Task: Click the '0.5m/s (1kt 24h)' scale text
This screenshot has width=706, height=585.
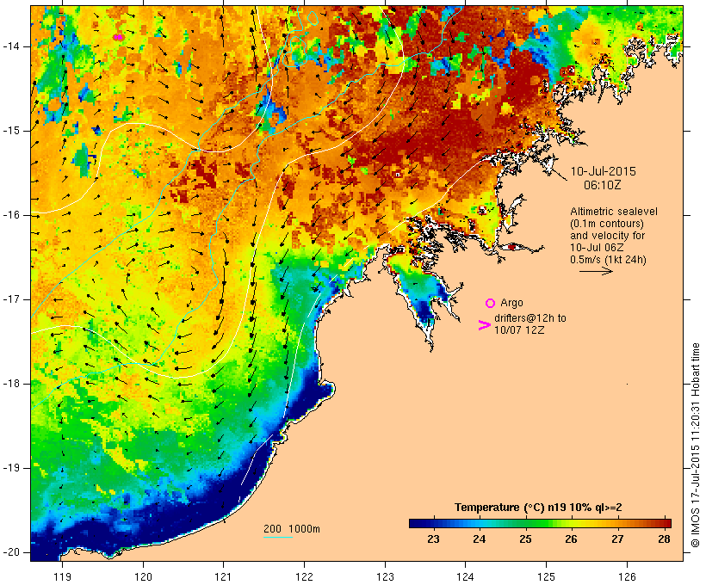Action: coord(609,260)
